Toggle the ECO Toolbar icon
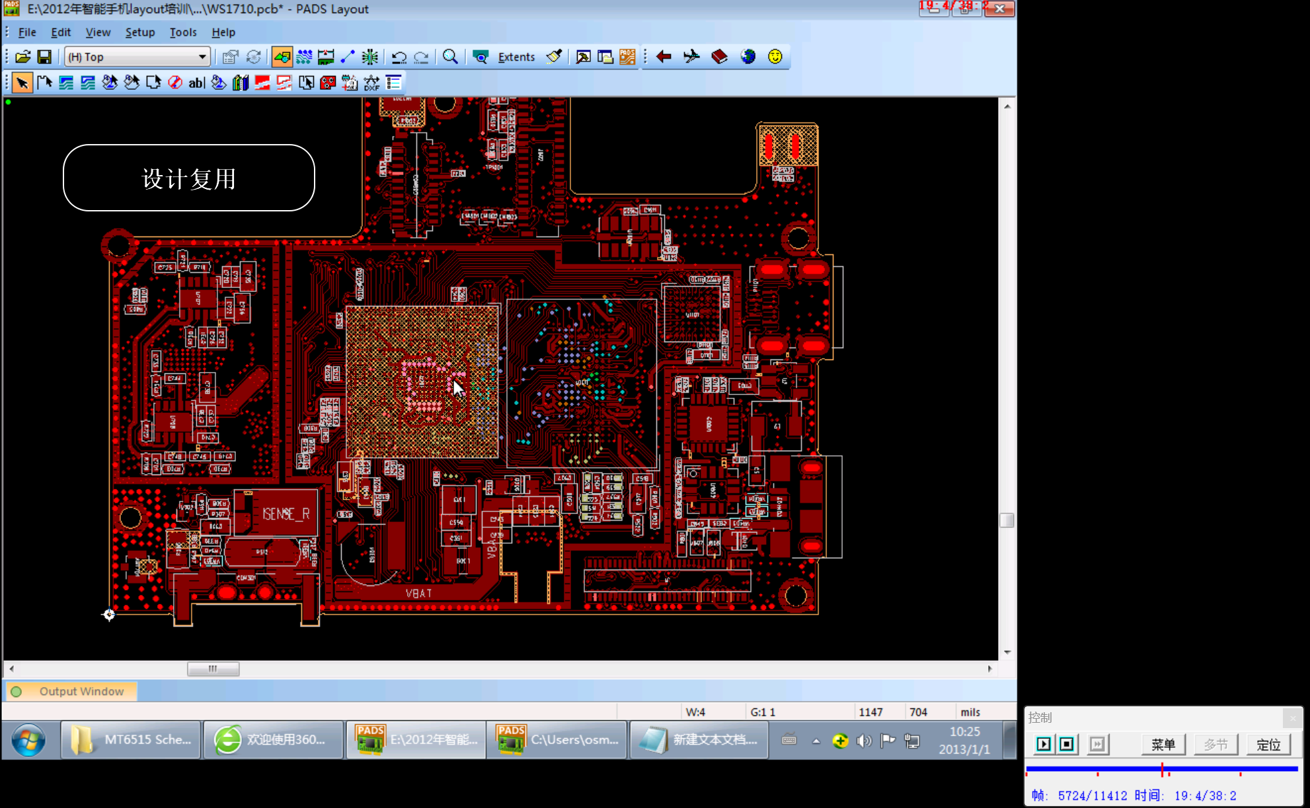The height and width of the screenshot is (808, 1310). pos(348,57)
